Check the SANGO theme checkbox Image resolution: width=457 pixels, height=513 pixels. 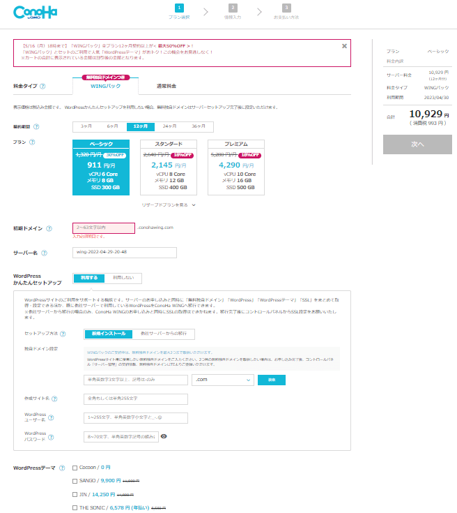tap(75, 481)
